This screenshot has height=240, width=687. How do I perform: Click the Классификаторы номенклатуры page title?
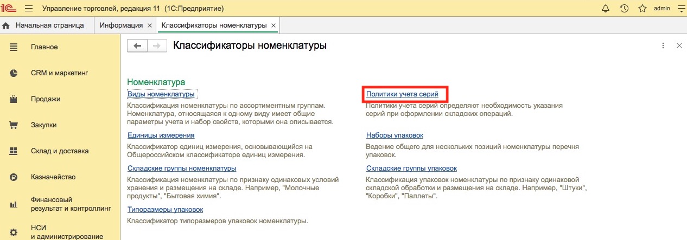pos(250,46)
